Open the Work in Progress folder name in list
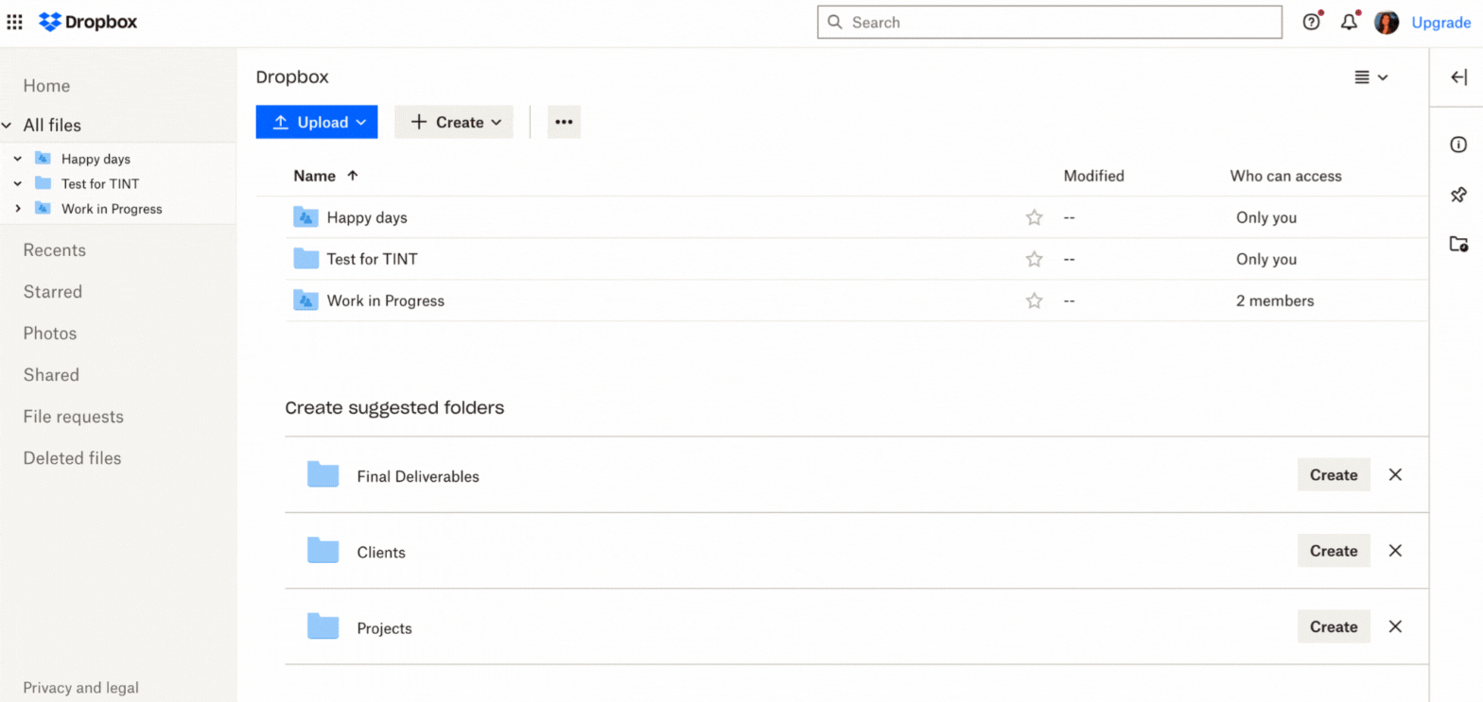Viewport: 1483px width, 702px height. [385, 300]
